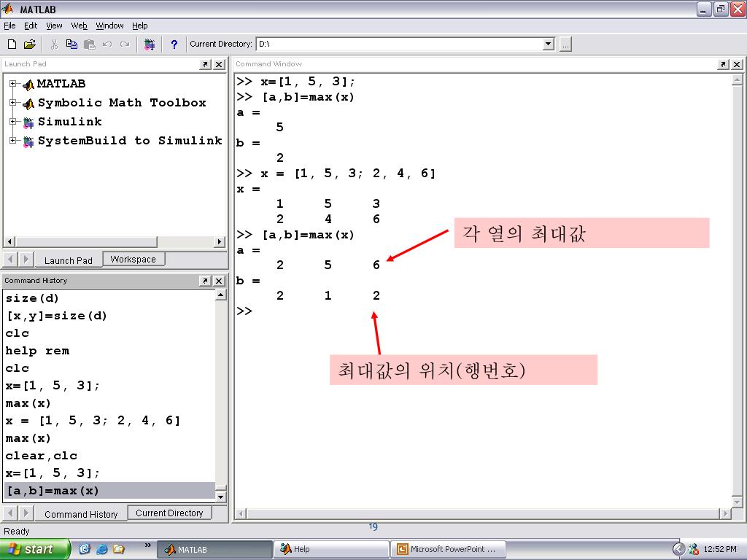Undock the Command Window panel
The width and height of the screenshot is (747, 560).
coord(723,64)
